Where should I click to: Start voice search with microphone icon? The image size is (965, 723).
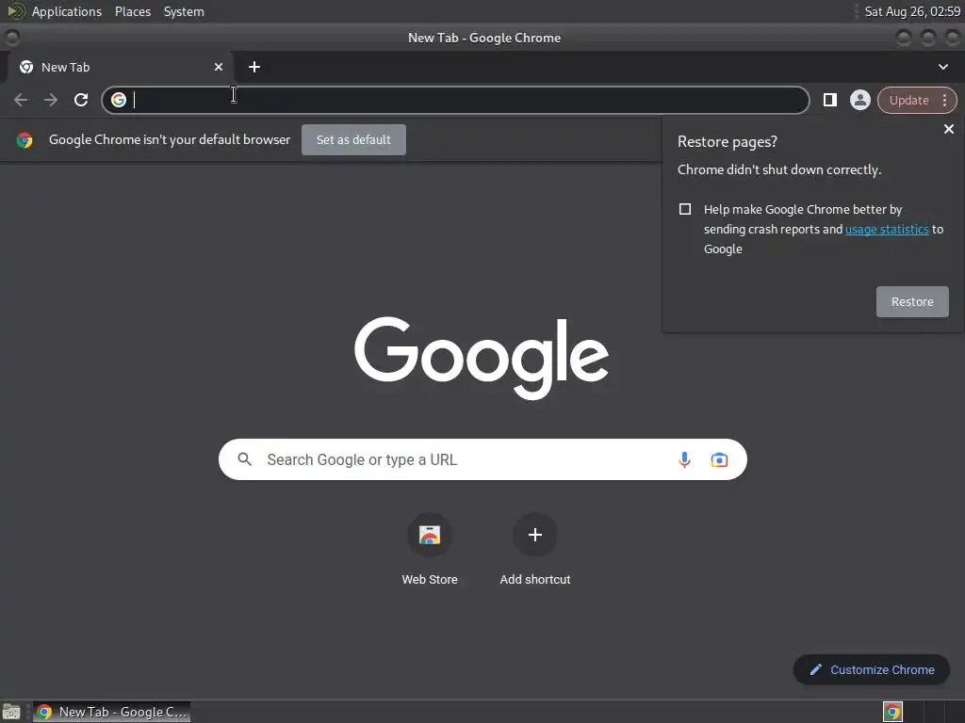coord(684,459)
